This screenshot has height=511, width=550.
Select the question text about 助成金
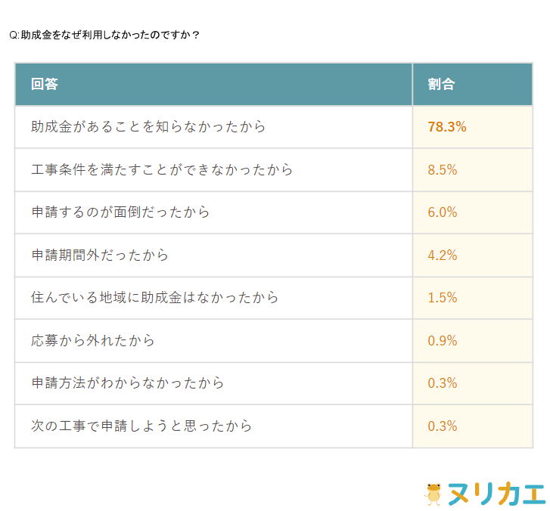(x=105, y=35)
